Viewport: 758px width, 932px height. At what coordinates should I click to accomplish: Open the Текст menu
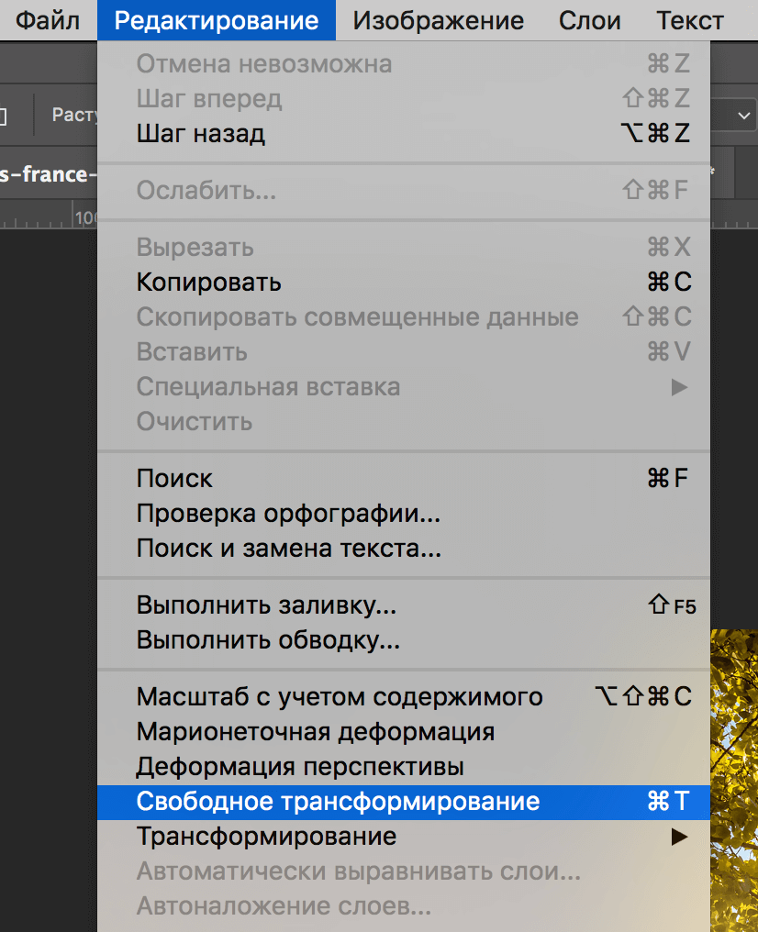click(689, 20)
